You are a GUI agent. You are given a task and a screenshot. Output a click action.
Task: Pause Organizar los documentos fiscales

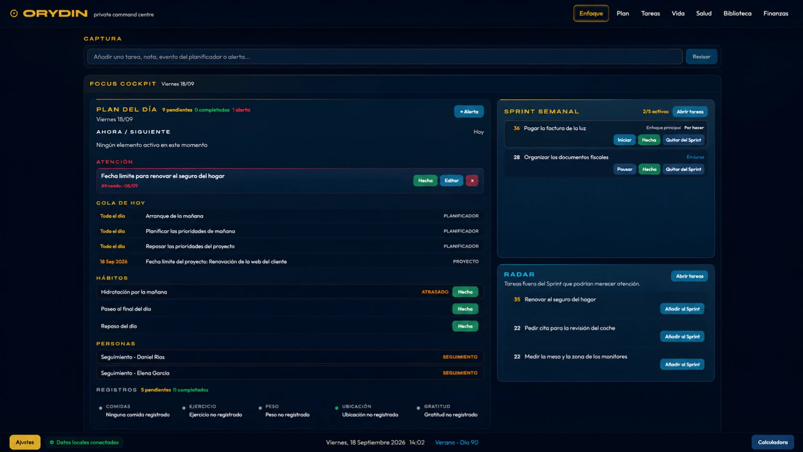(x=624, y=169)
